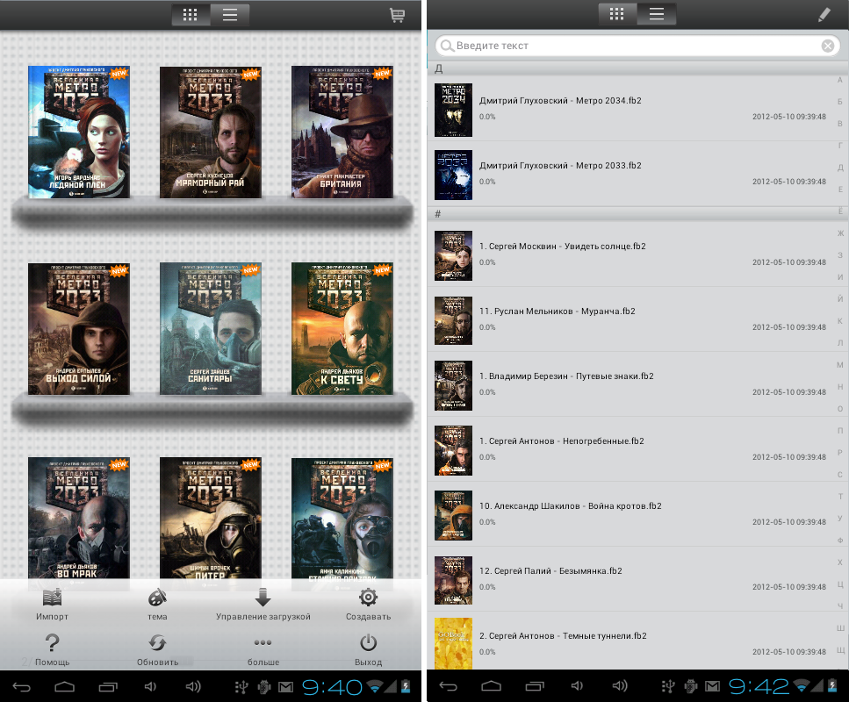849x702 pixels.
Task: Tap the pencil edit icon
Action: tap(824, 15)
